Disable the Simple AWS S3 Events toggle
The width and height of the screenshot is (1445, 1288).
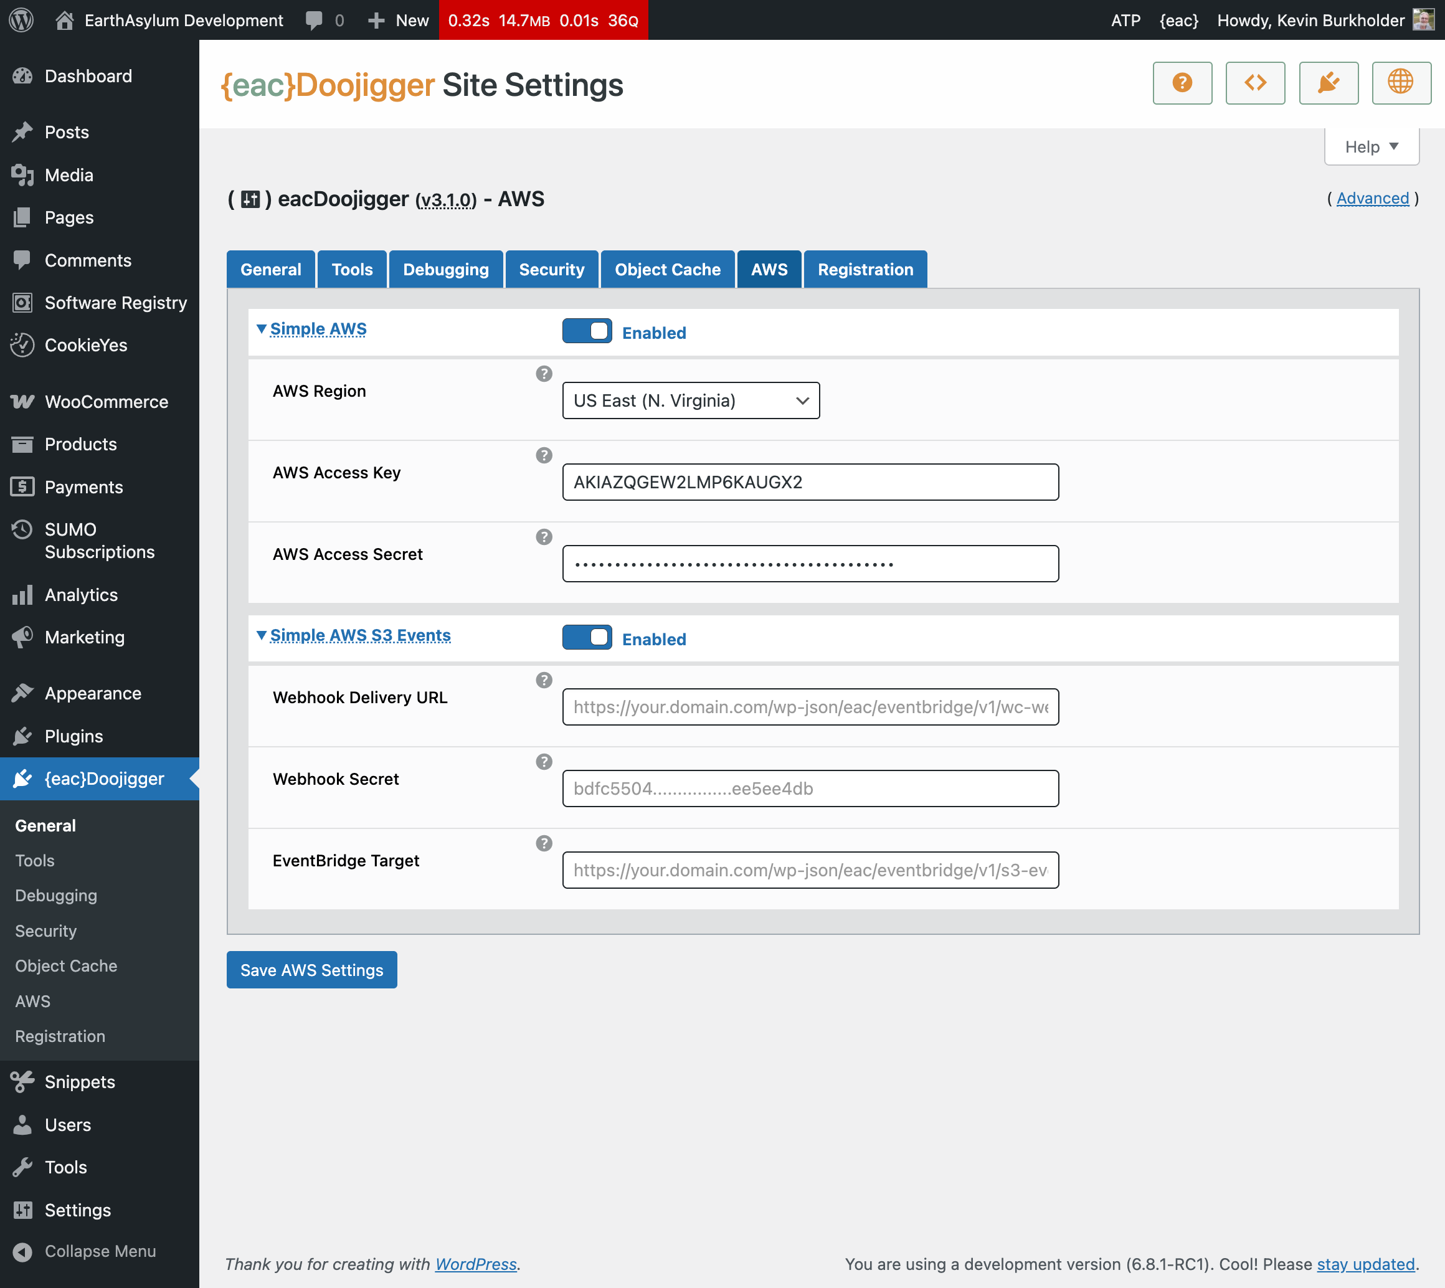pos(587,638)
